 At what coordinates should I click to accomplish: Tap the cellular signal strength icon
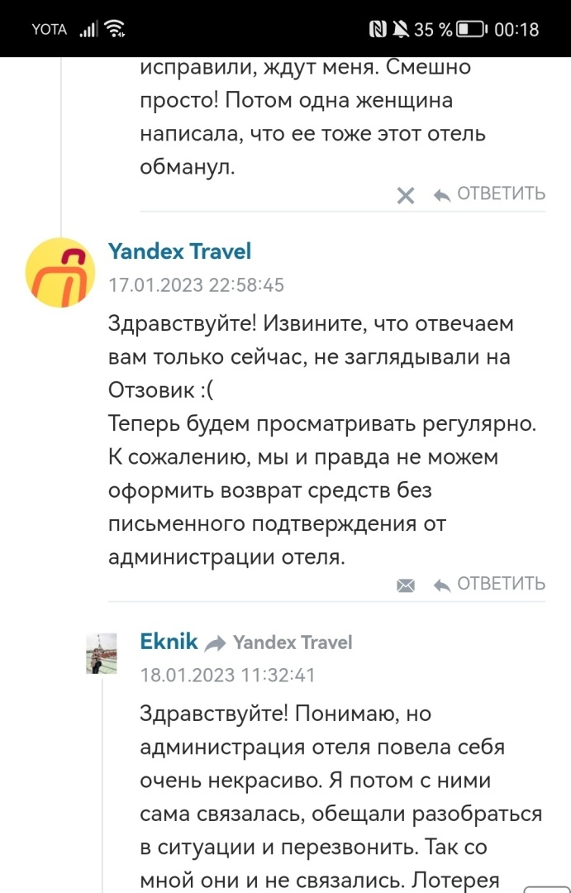88,30
